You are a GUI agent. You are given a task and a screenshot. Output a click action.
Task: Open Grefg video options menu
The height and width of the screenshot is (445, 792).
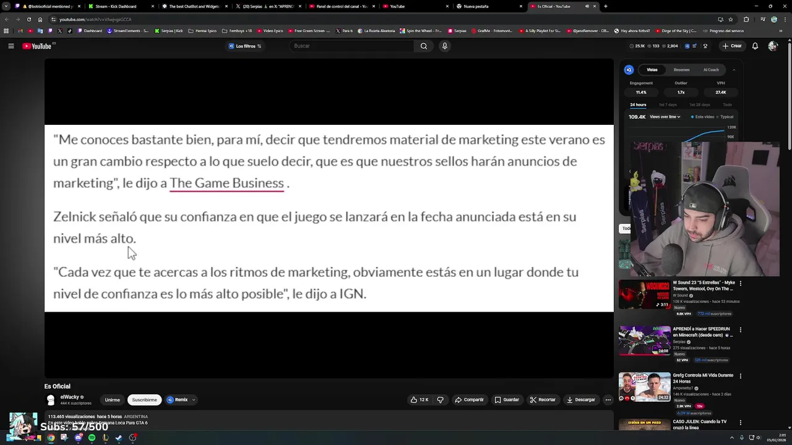coord(740,376)
